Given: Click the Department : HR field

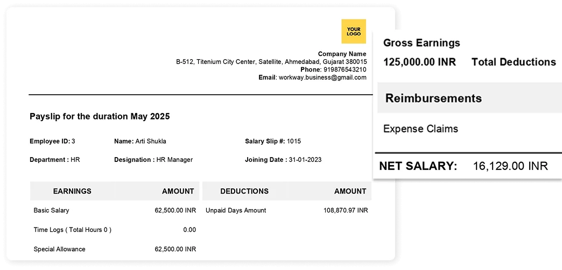Looking at the screenshot, I should tap(54, 160).
